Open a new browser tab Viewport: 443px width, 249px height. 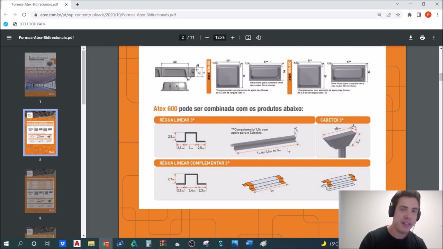click(x=77, y=4)
